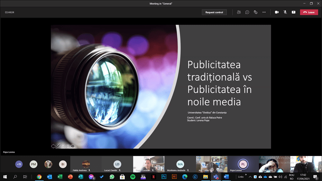This screenshot has width=322, height=181.
Task: Click the Request control button
Action: tap(214, 12)
